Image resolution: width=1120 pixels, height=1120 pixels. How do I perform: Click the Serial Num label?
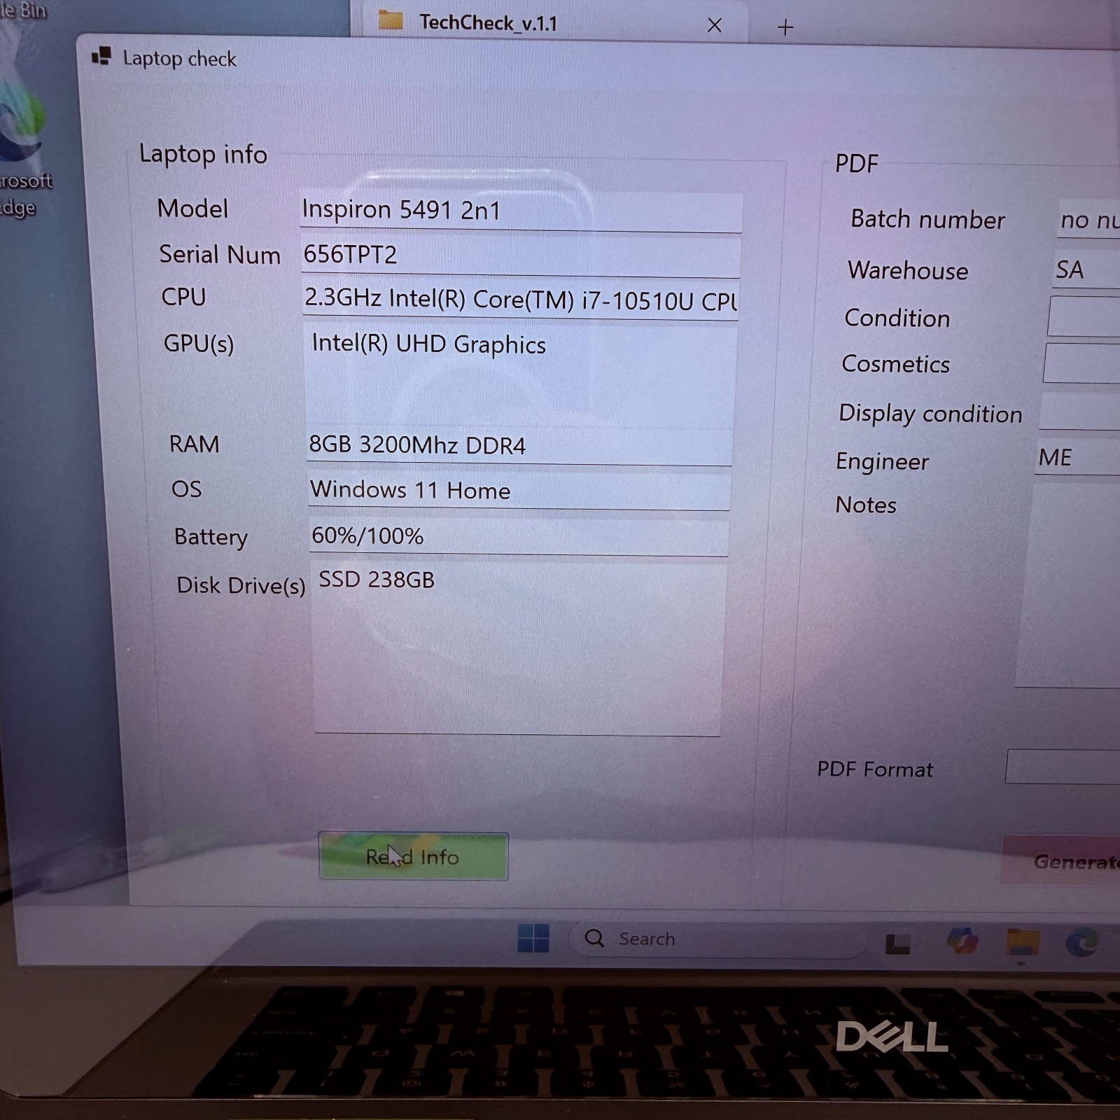coord(220,255)
